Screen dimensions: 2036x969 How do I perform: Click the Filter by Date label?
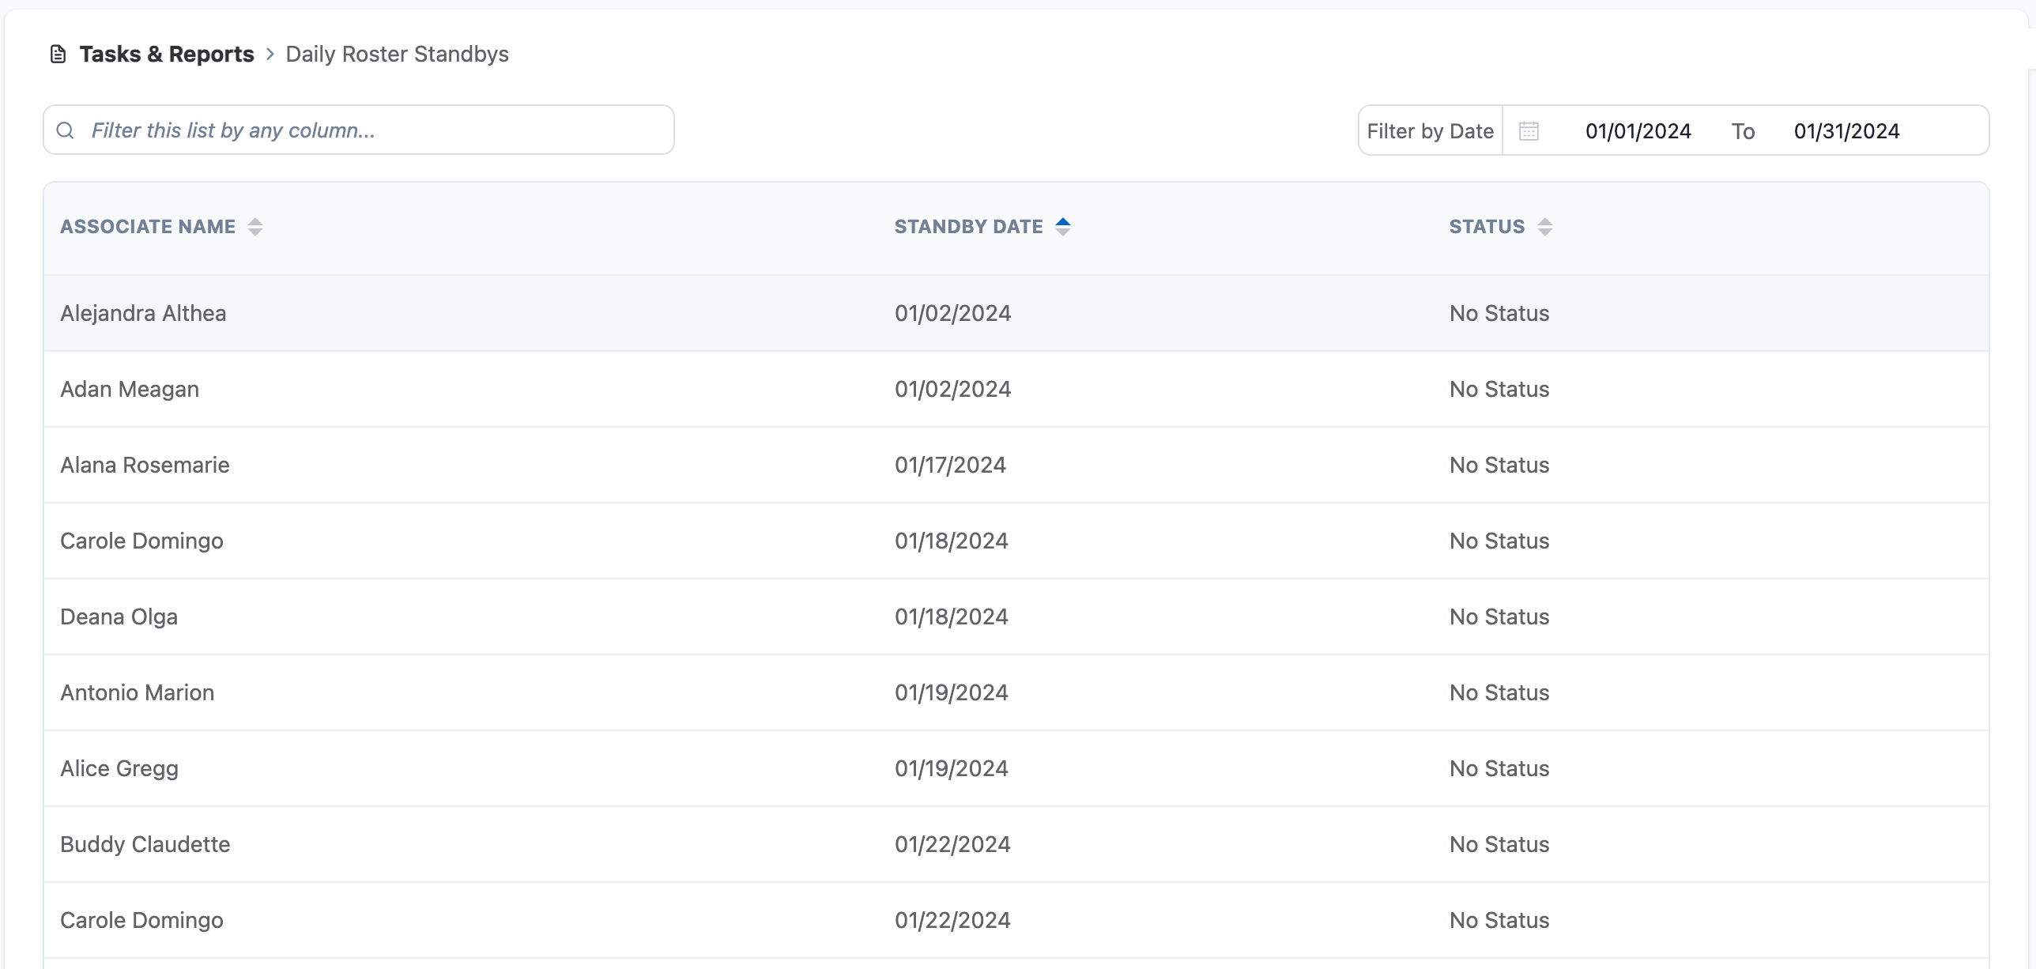pyautogui.click(x=1430, y=131)
